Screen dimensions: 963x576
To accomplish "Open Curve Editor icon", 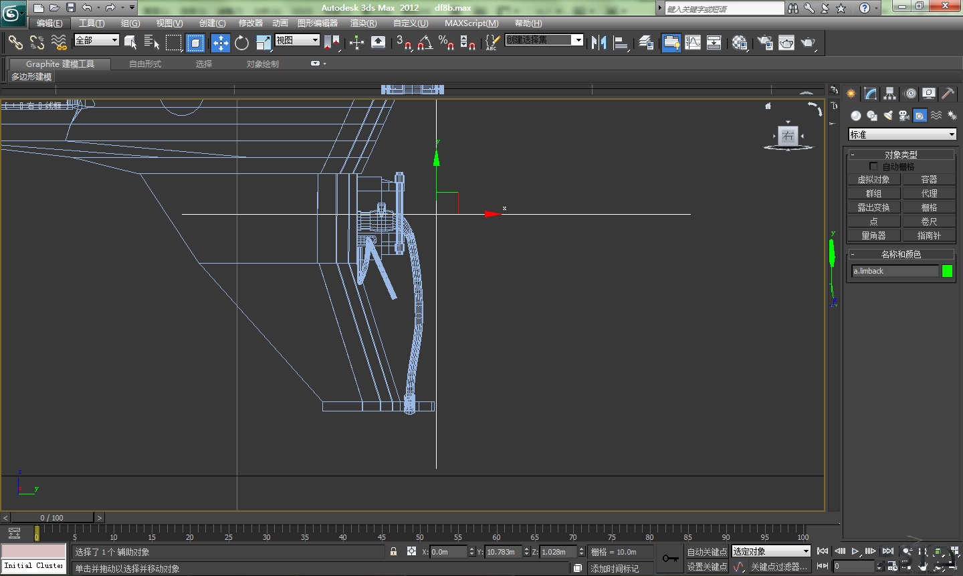I will coord(693,43).
